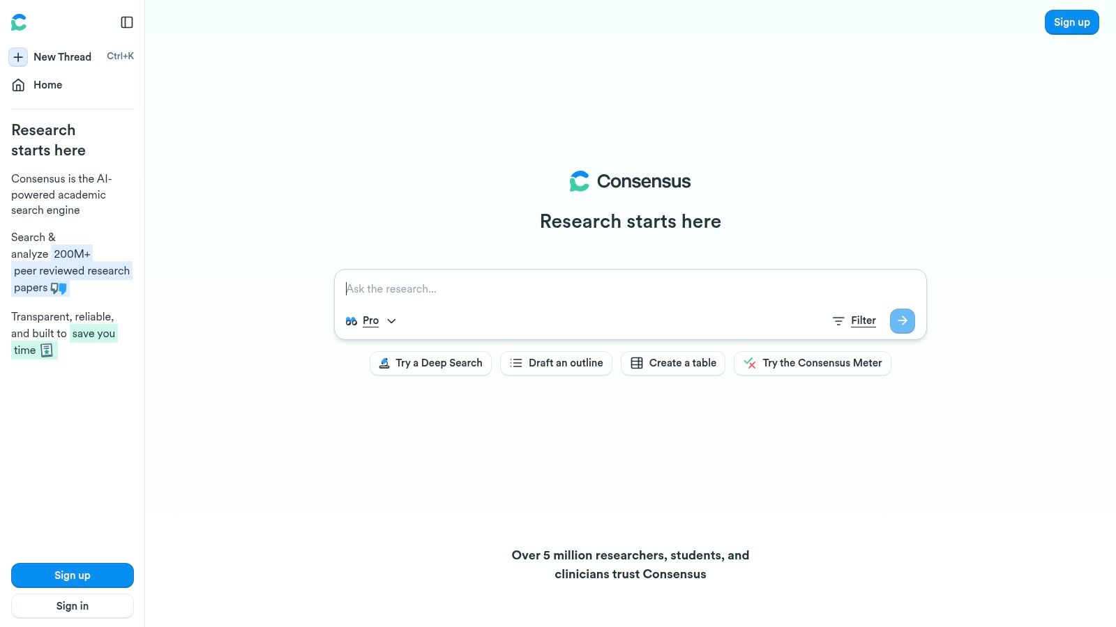Submit the search with arrow button
1116x627 pixels.
[903, 321]
